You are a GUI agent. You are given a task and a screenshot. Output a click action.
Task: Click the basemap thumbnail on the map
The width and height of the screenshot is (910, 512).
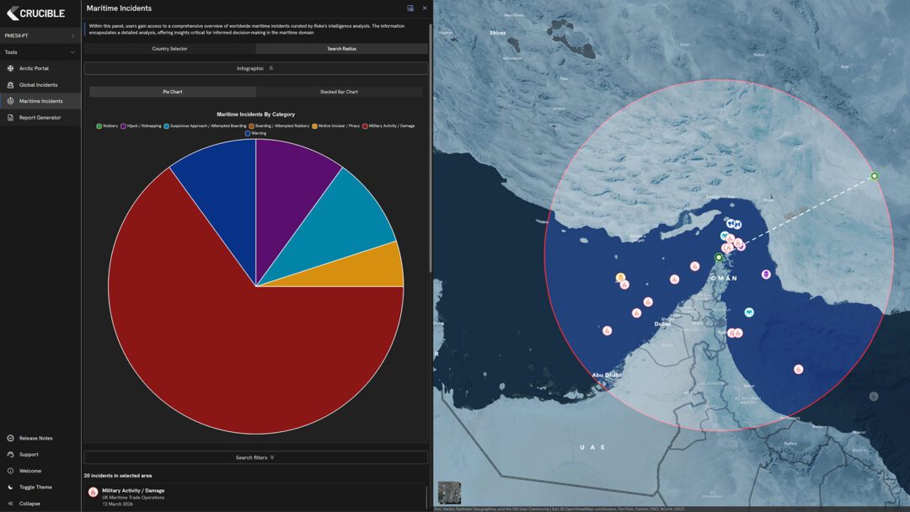pyautogui.click(x=449, y=493)
